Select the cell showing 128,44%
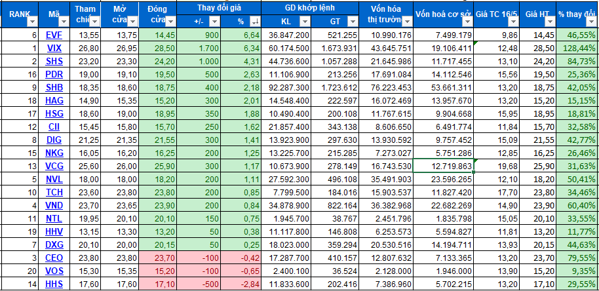The width and height of the screenshot is (599, 291). (577, 48)
